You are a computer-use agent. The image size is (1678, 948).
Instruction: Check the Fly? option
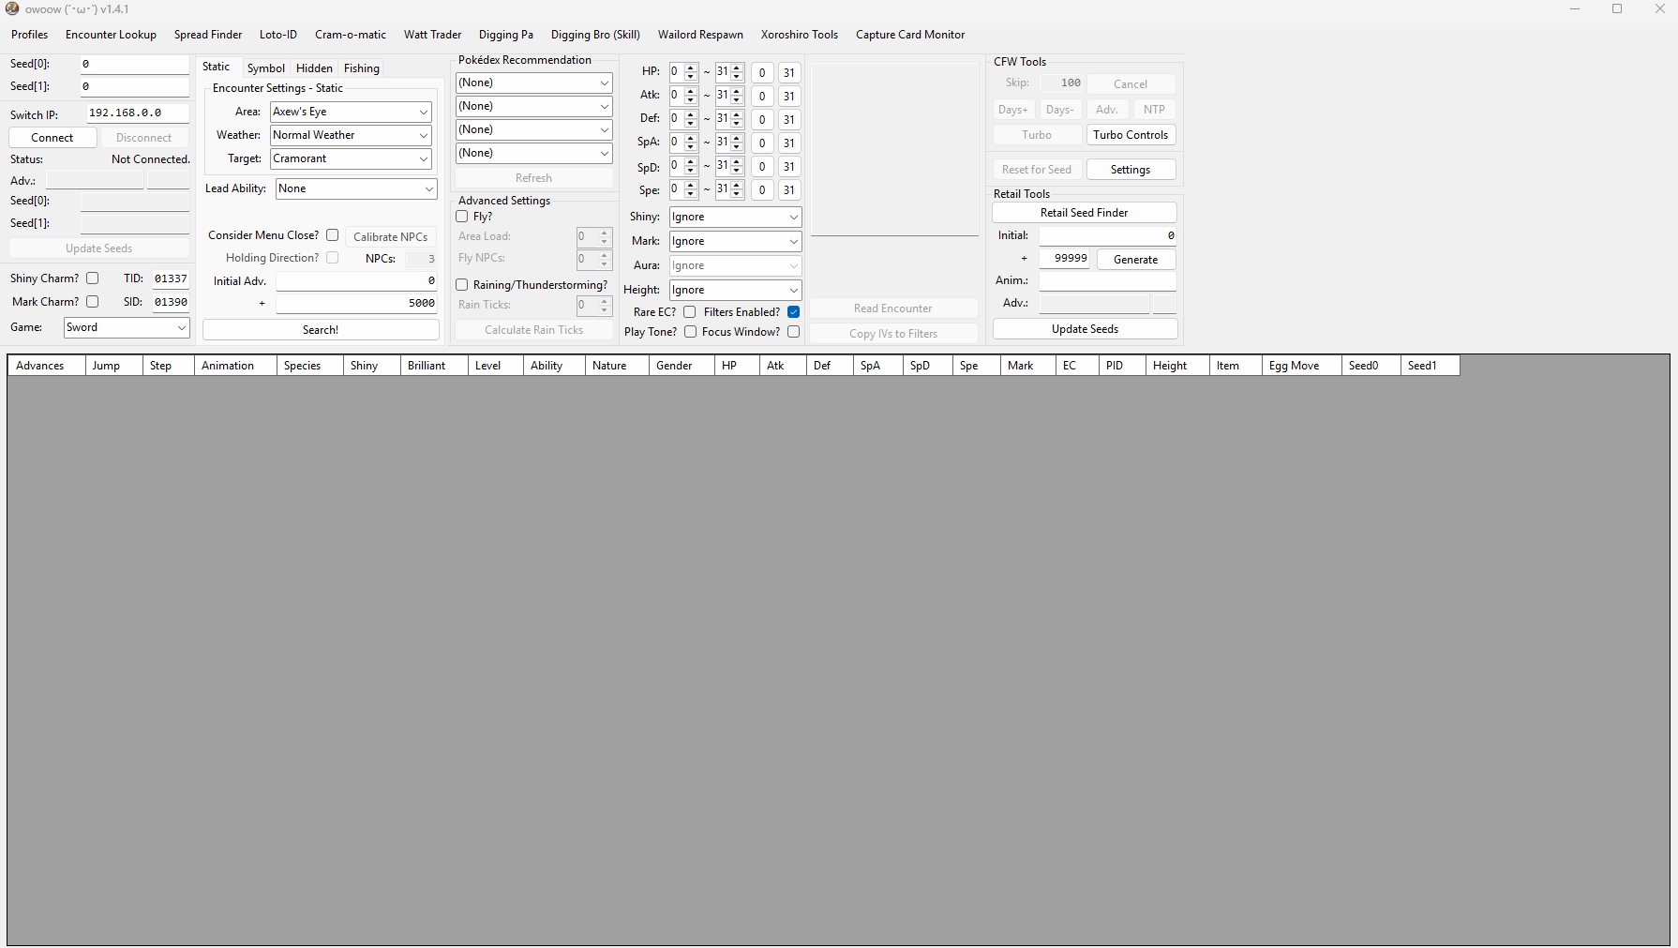[x=462, y=217]
